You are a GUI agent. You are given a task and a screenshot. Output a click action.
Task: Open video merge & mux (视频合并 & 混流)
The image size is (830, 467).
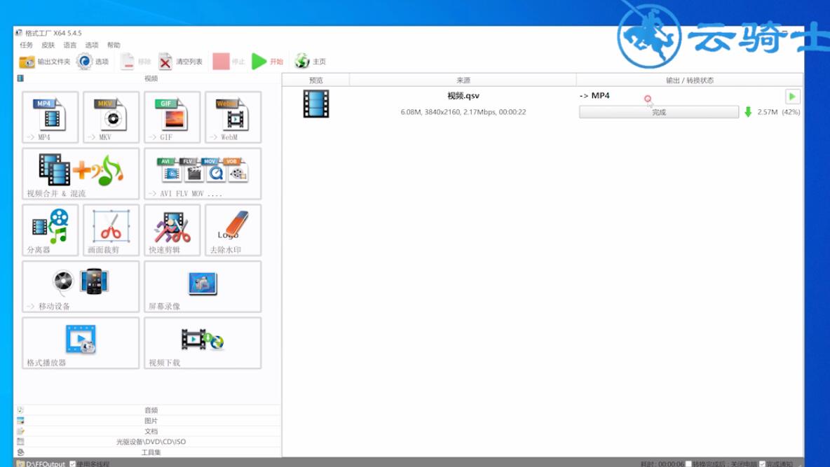click(x=81, y=174)
